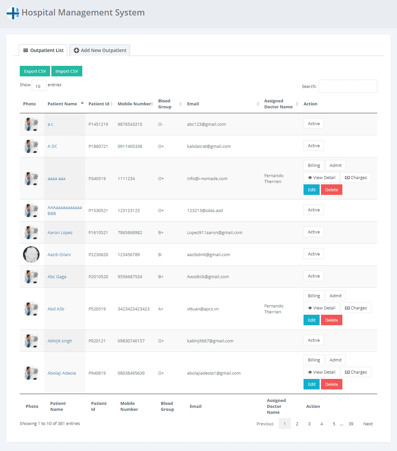Focus the Search input field
The image size is (397, 451).
(x=348, y=86)
